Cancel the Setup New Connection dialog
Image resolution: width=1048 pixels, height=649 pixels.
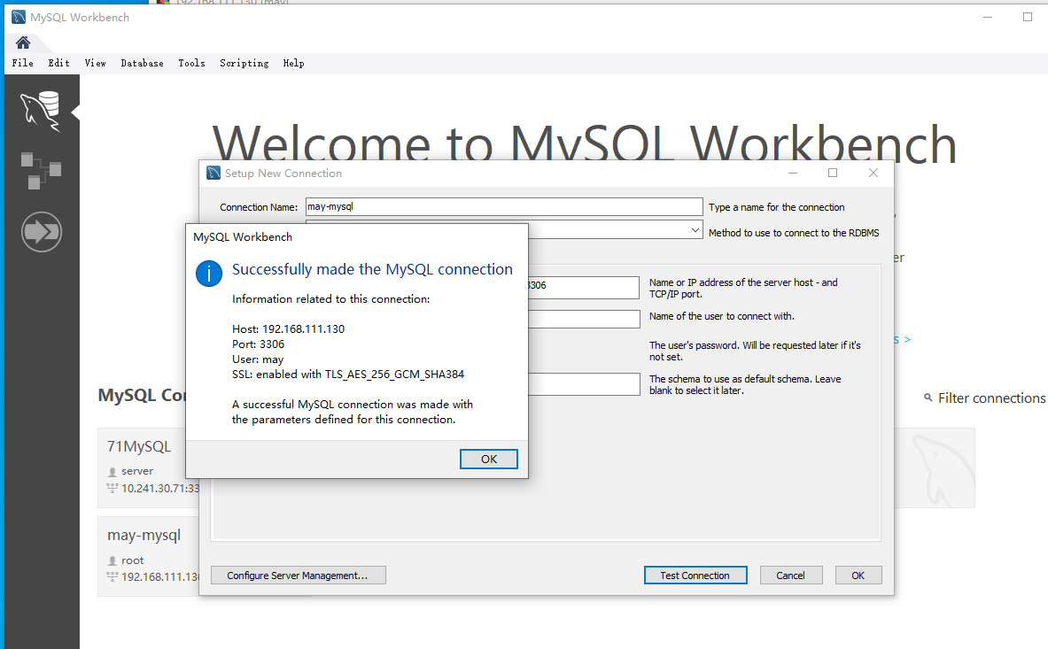click(x=791, y=575)
